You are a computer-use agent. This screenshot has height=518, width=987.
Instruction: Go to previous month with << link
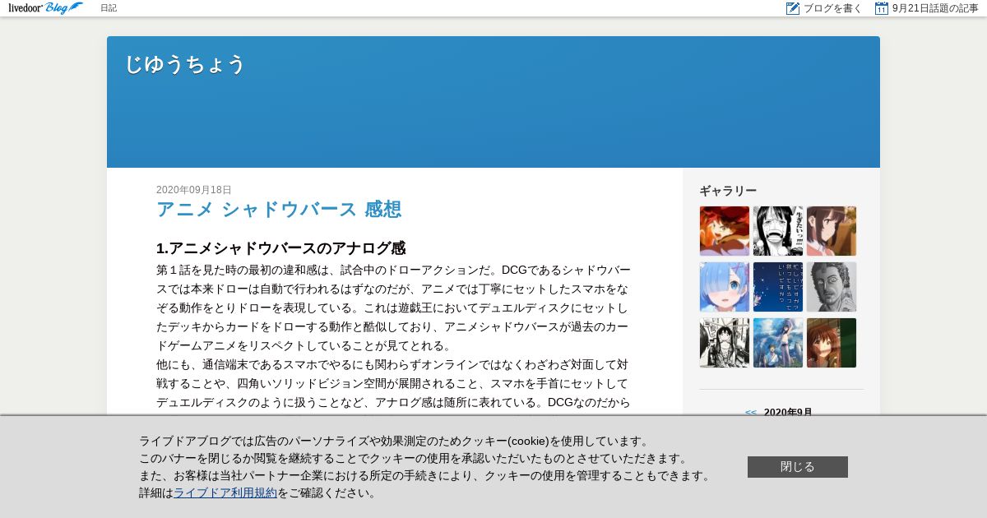pos(751,412)
